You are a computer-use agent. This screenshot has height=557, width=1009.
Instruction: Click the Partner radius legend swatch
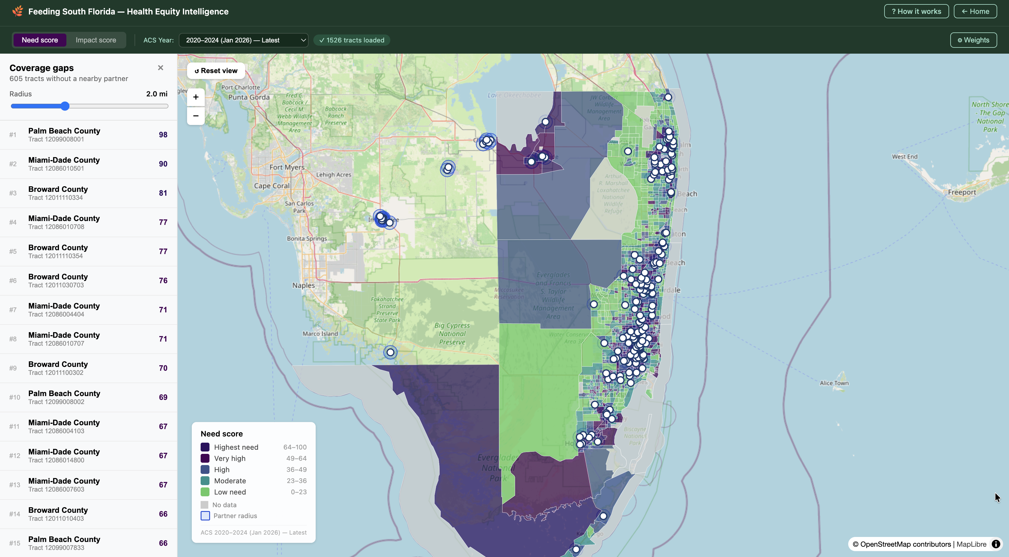point(205,516)
